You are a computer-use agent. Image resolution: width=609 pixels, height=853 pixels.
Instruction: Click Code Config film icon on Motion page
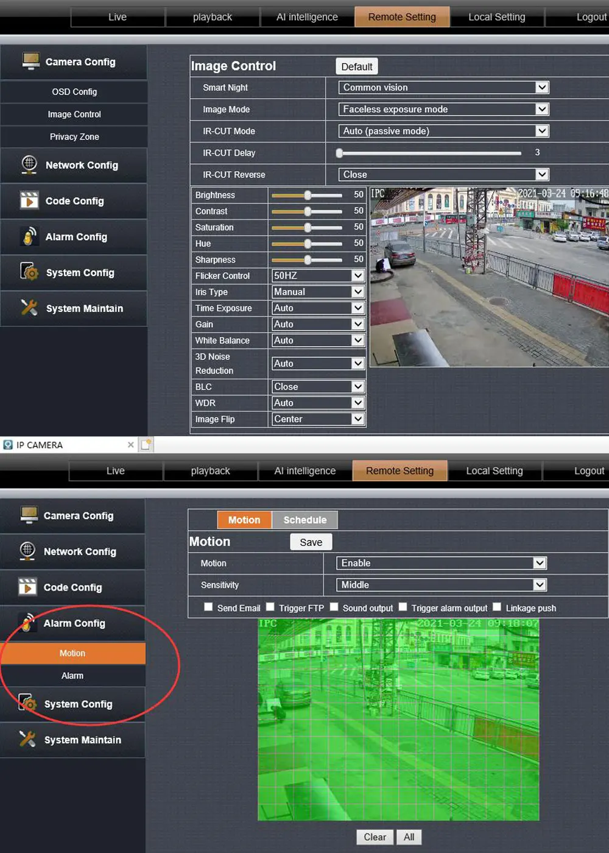click(27, 587)
